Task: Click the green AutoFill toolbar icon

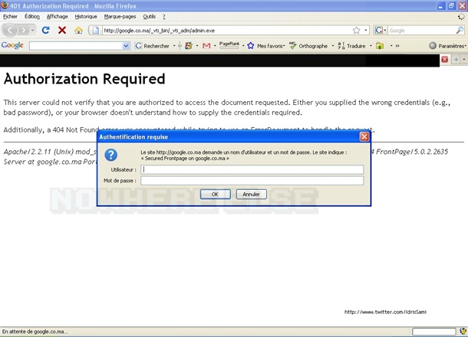Action: click(380, 46)
